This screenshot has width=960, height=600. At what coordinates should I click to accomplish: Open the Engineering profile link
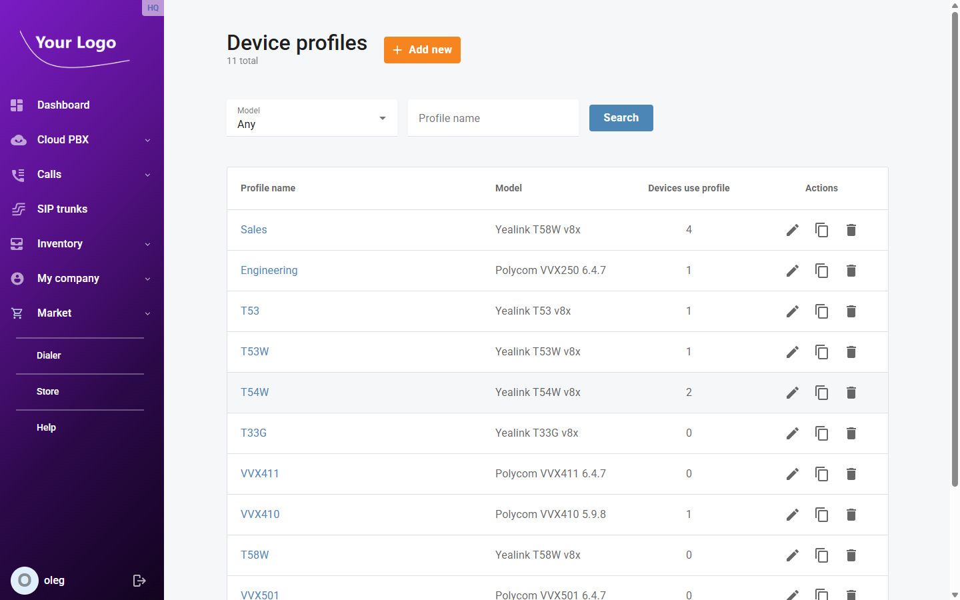pos(269,270)
